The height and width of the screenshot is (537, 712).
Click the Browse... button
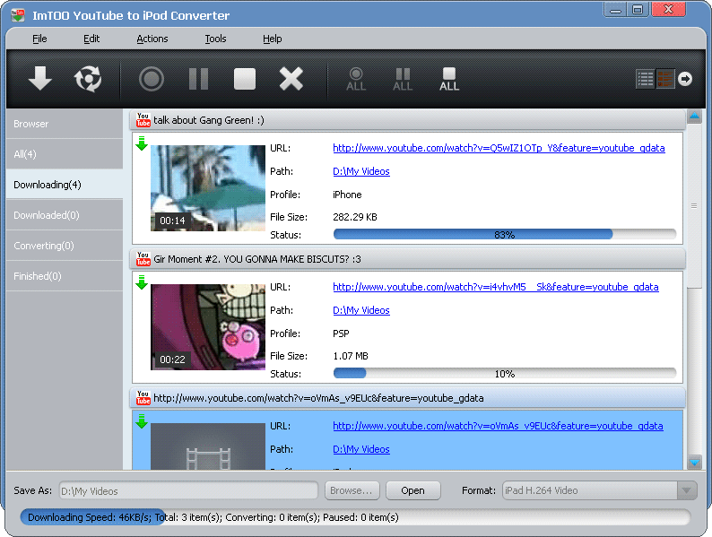[352, 490]
